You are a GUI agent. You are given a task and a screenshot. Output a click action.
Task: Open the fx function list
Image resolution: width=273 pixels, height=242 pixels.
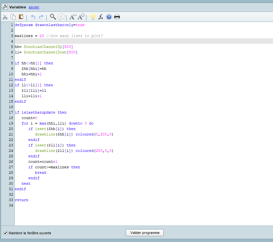[101, 17]
